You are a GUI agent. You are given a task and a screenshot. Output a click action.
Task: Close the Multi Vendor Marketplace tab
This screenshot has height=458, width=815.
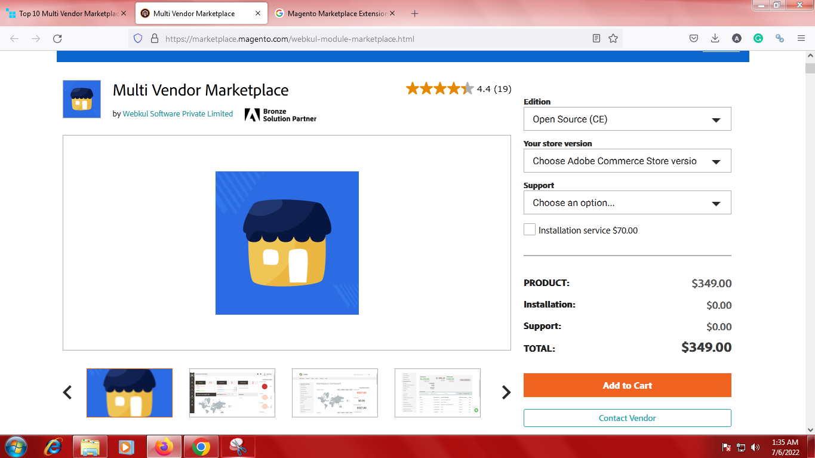tap(257, 13)
